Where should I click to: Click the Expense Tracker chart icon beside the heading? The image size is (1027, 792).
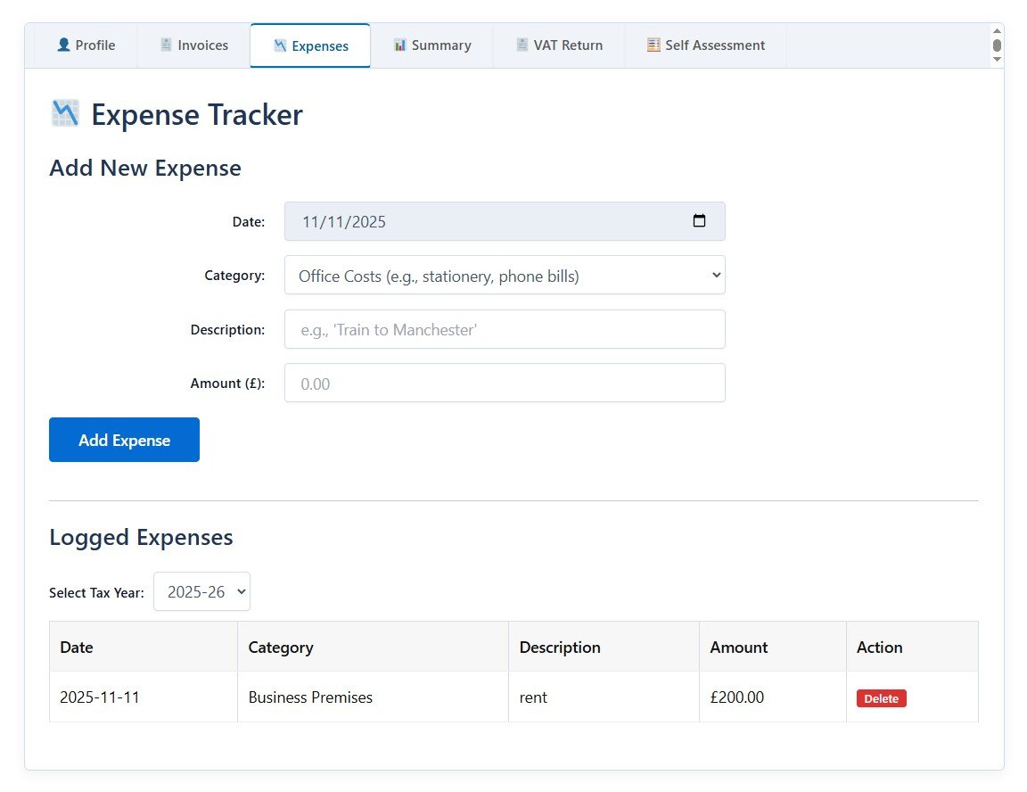click(x=63, y=113)
